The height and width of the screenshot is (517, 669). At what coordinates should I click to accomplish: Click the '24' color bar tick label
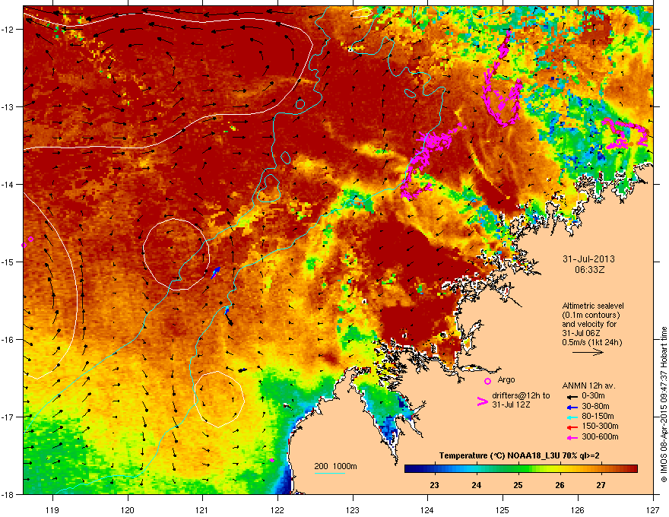[x=477, y=485]
